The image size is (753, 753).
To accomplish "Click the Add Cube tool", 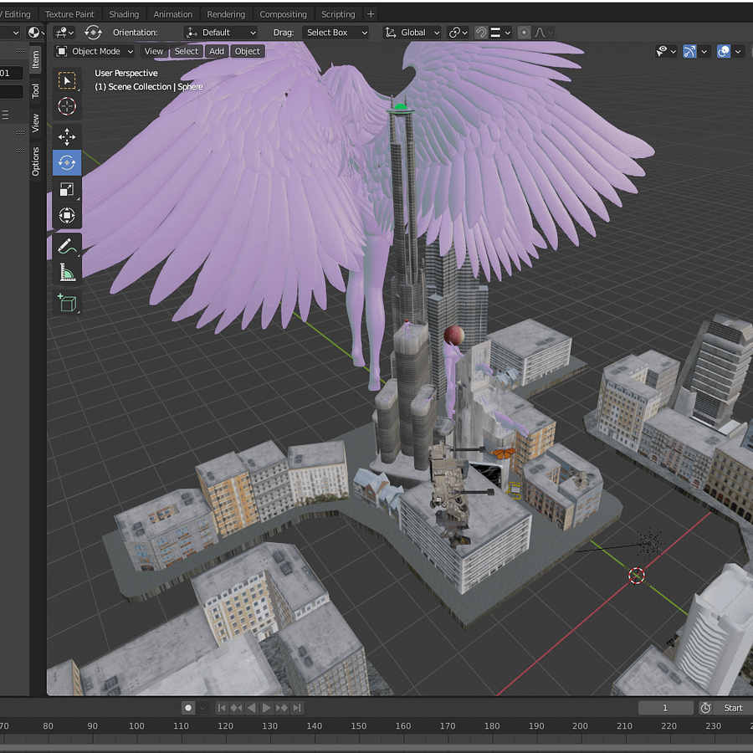I will tap(67, 303).
